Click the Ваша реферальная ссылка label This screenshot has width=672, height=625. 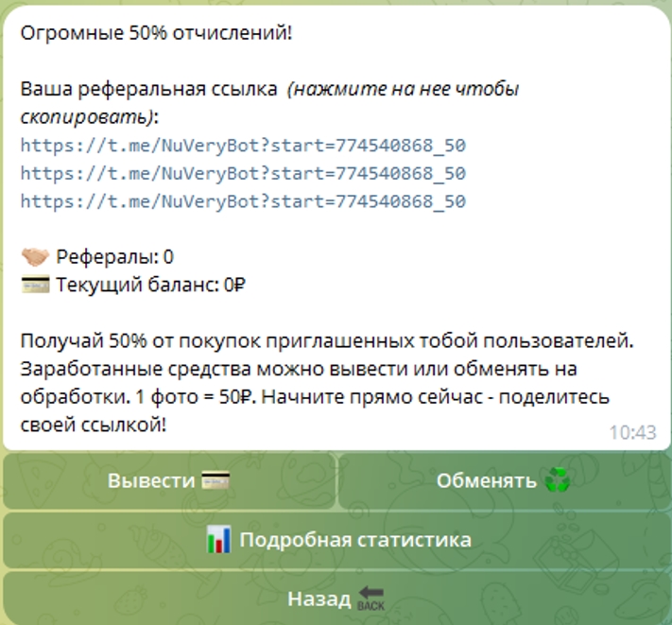[x=148, y=89]
